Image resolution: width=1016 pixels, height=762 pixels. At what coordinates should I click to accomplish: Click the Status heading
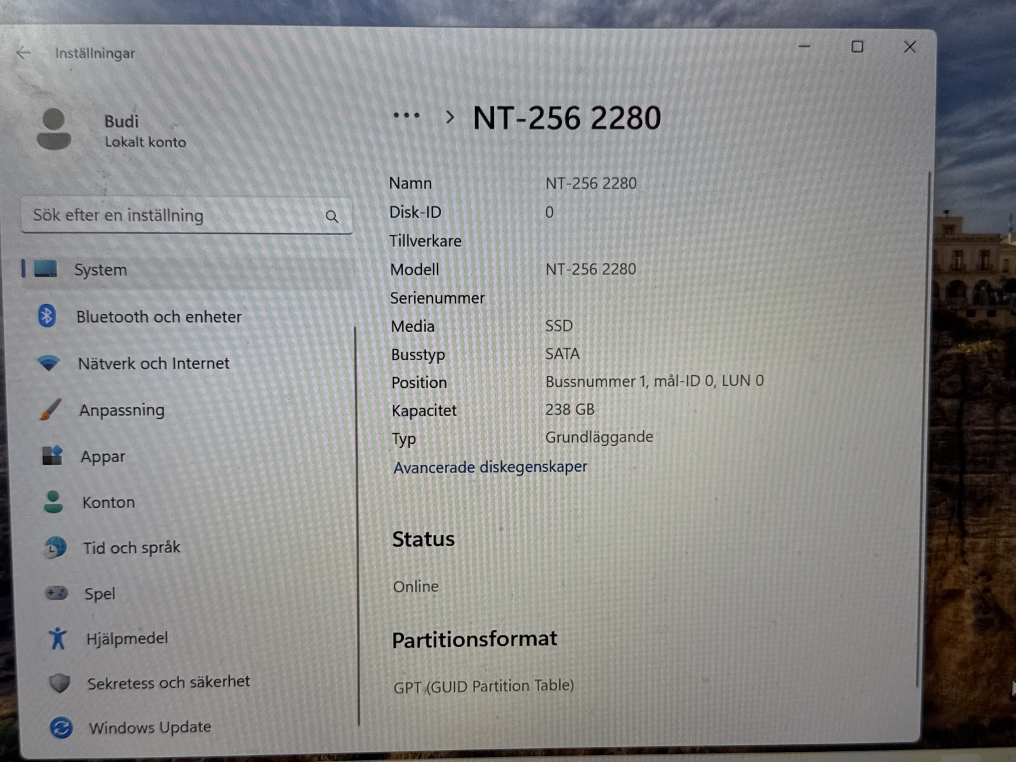pyautogui.click(x=424, y=539)
